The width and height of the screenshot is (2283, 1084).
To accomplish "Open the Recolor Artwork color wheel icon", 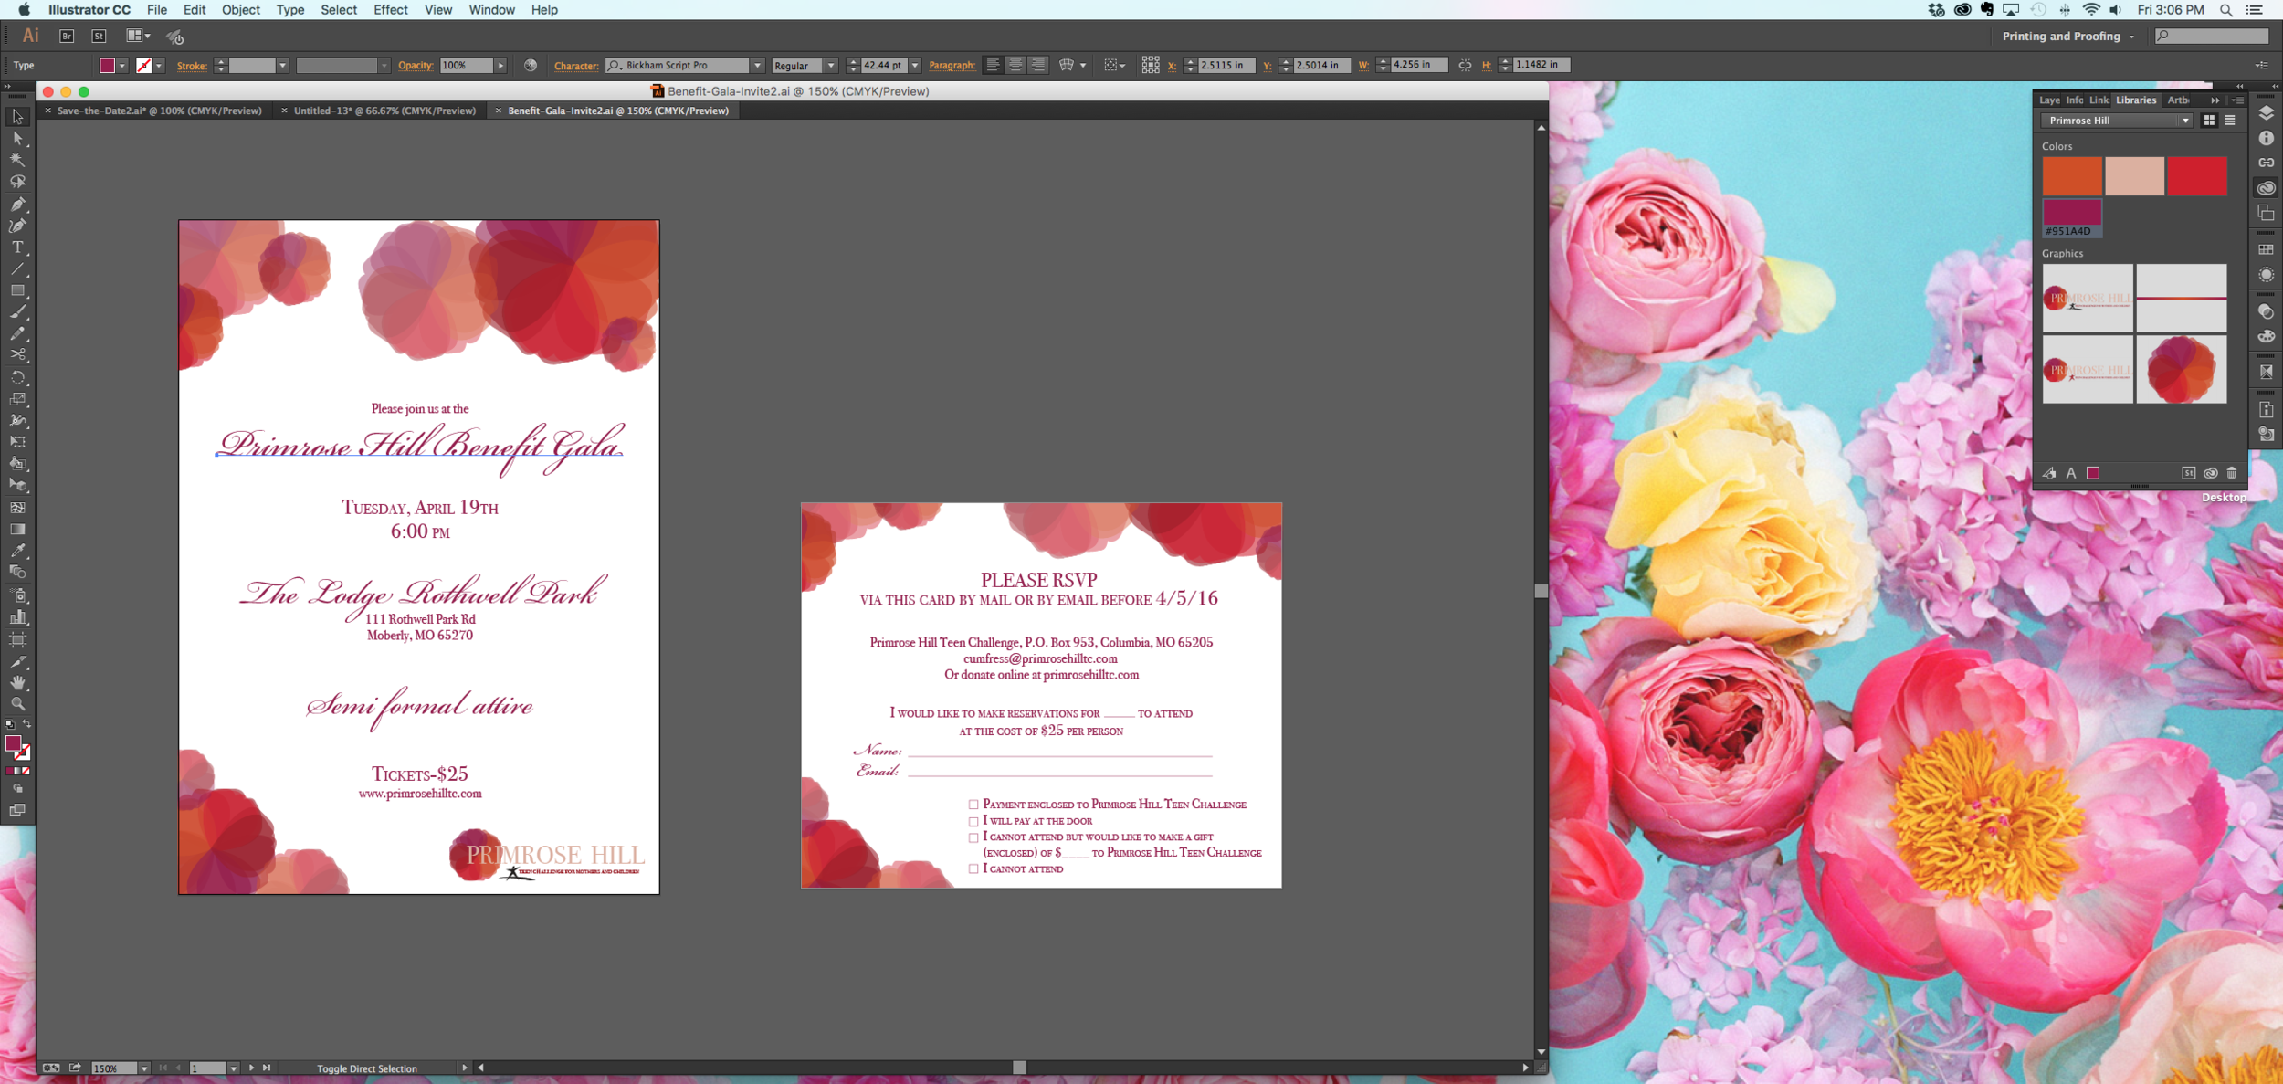I will pos(531,65).
